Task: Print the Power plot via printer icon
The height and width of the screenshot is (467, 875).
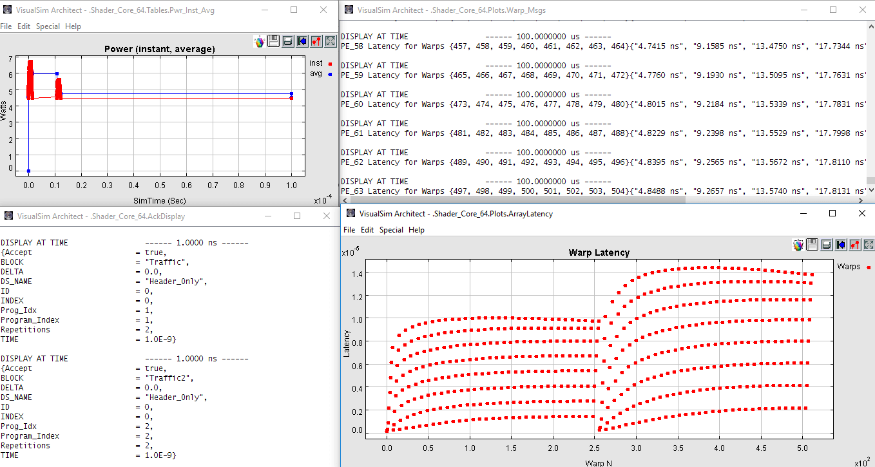Action: pos(288,41)
